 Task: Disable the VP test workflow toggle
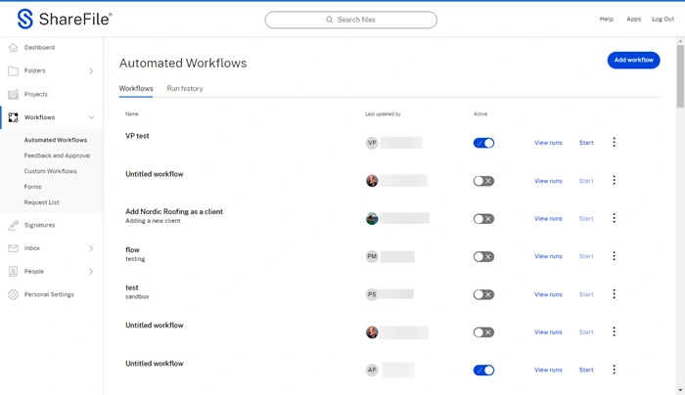[x=483, y=143]
